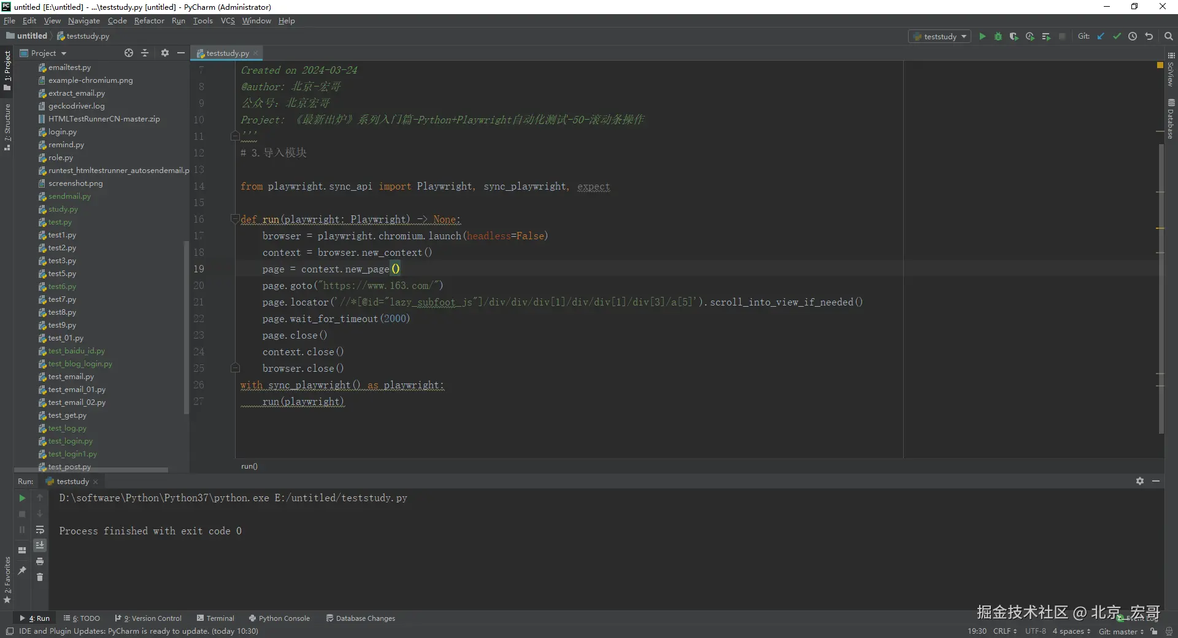This screenshot has width=1178, height=638.
Task: Restore layout icon in the Run panel
Action: [x=22, y=550]
